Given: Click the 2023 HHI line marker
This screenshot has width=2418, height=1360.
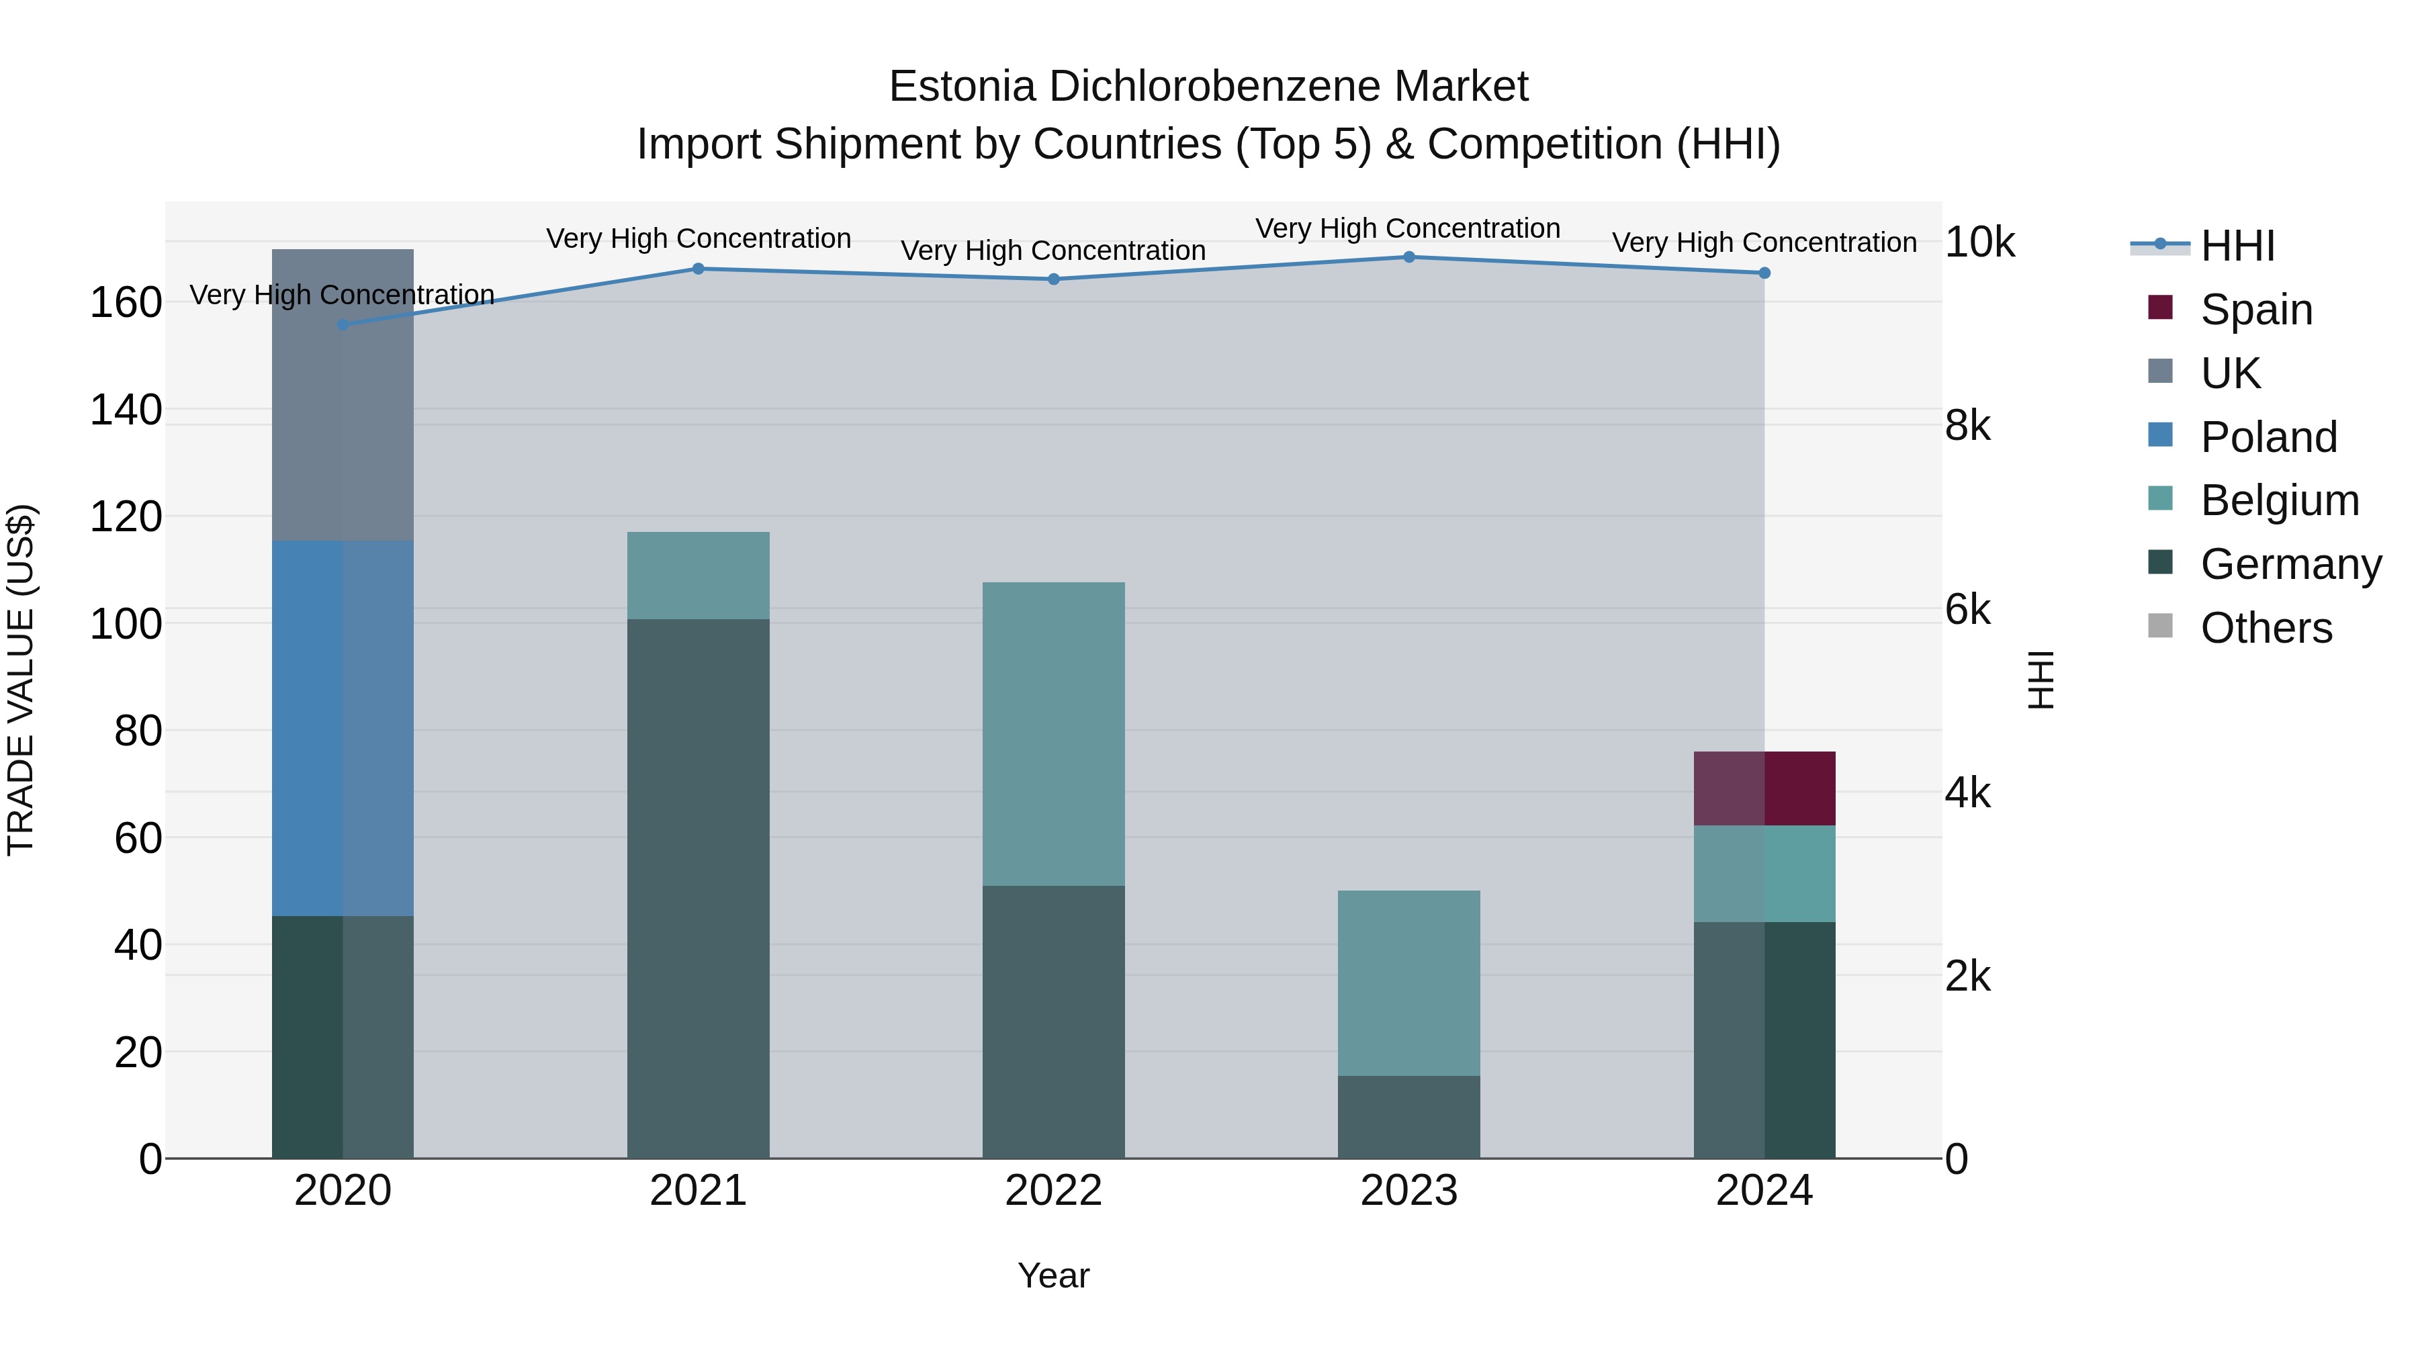Looking at the screenshot, I should click(1409, 257).
